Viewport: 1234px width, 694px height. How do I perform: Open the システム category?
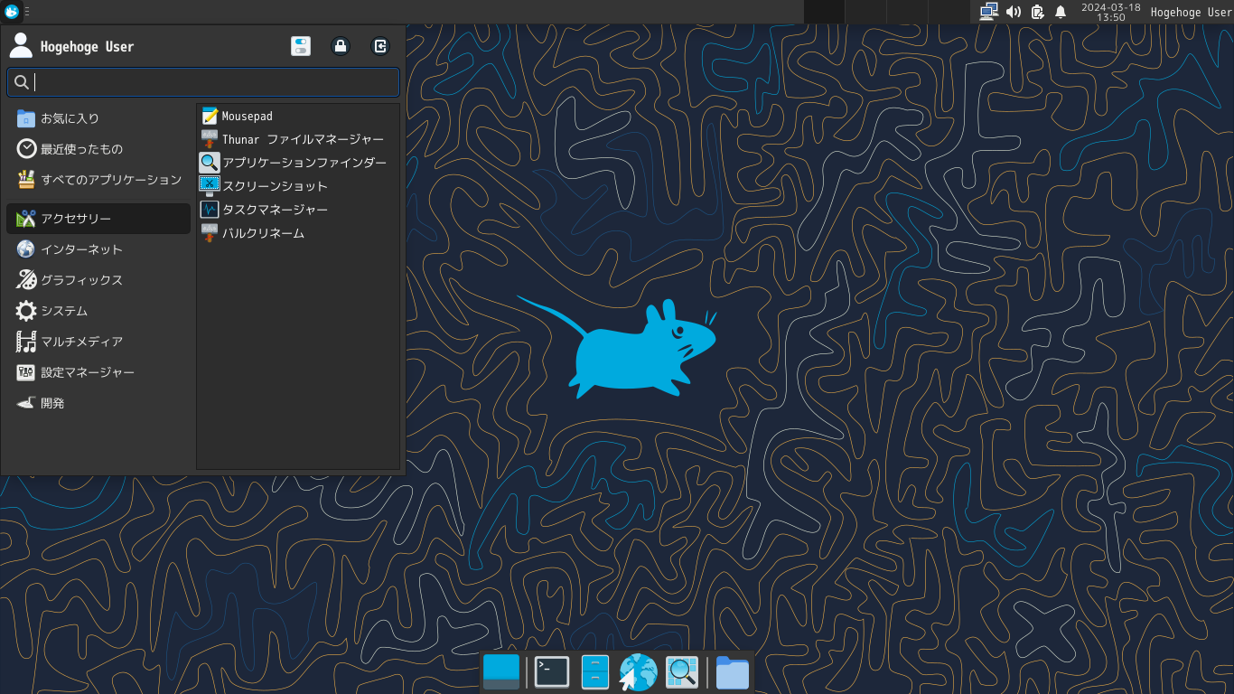point(98,311)
